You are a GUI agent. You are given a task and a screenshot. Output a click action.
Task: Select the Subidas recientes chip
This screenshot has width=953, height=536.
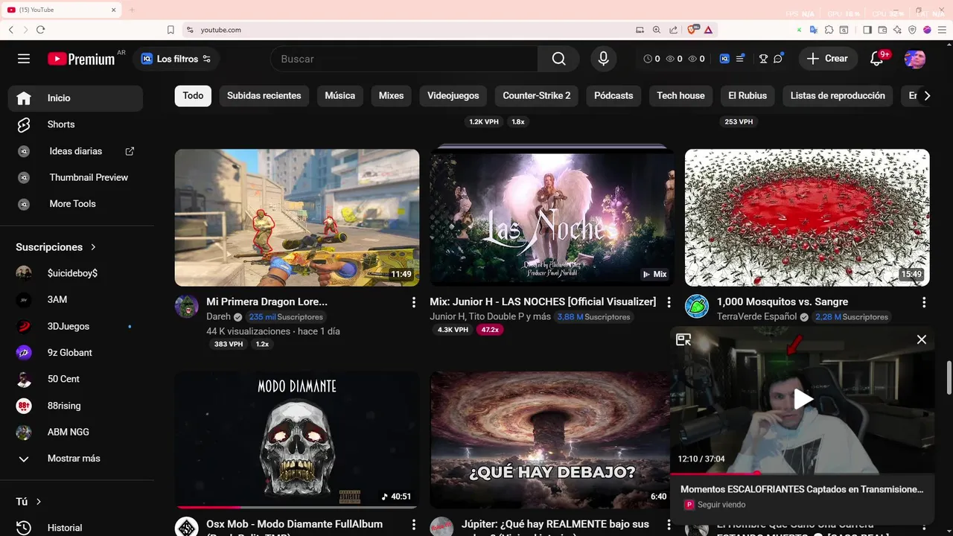(x=264, y=95)
